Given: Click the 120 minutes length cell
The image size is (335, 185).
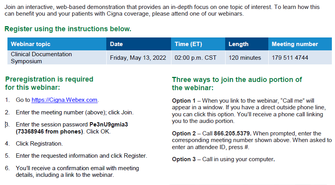Looking at the screenshot, I should 245,58.
